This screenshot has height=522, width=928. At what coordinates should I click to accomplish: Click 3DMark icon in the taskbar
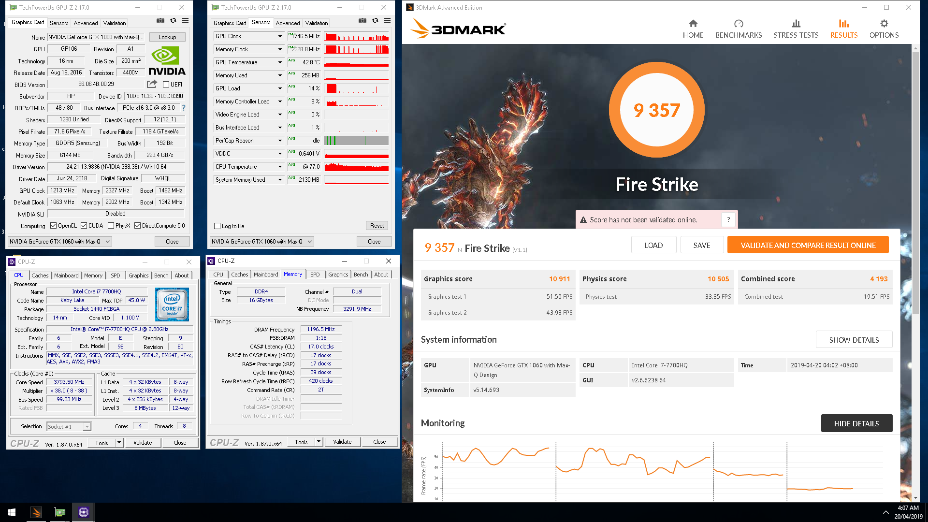click(36, 512)
